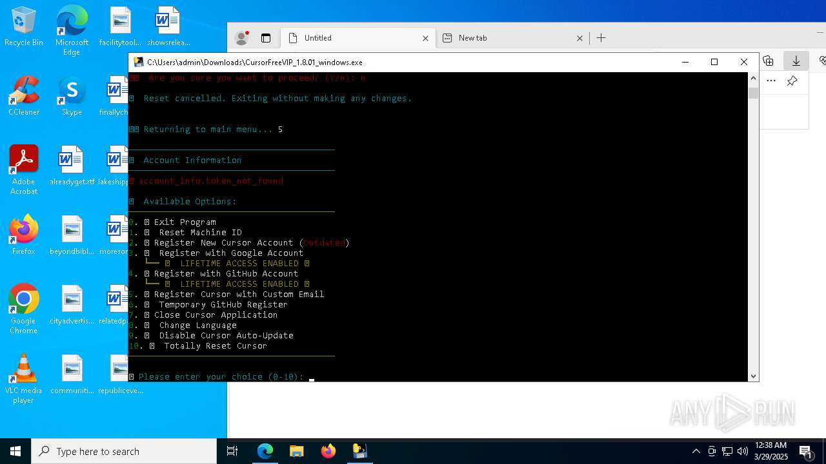
Task: Close the Untitled Edge tab
Action: [x=425, y=38]
